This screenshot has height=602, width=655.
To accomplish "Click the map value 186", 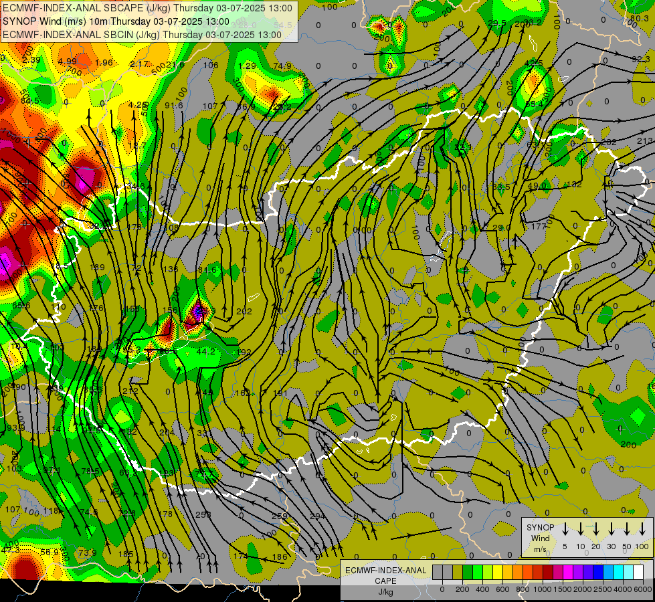I will click(x=280, y=557).
